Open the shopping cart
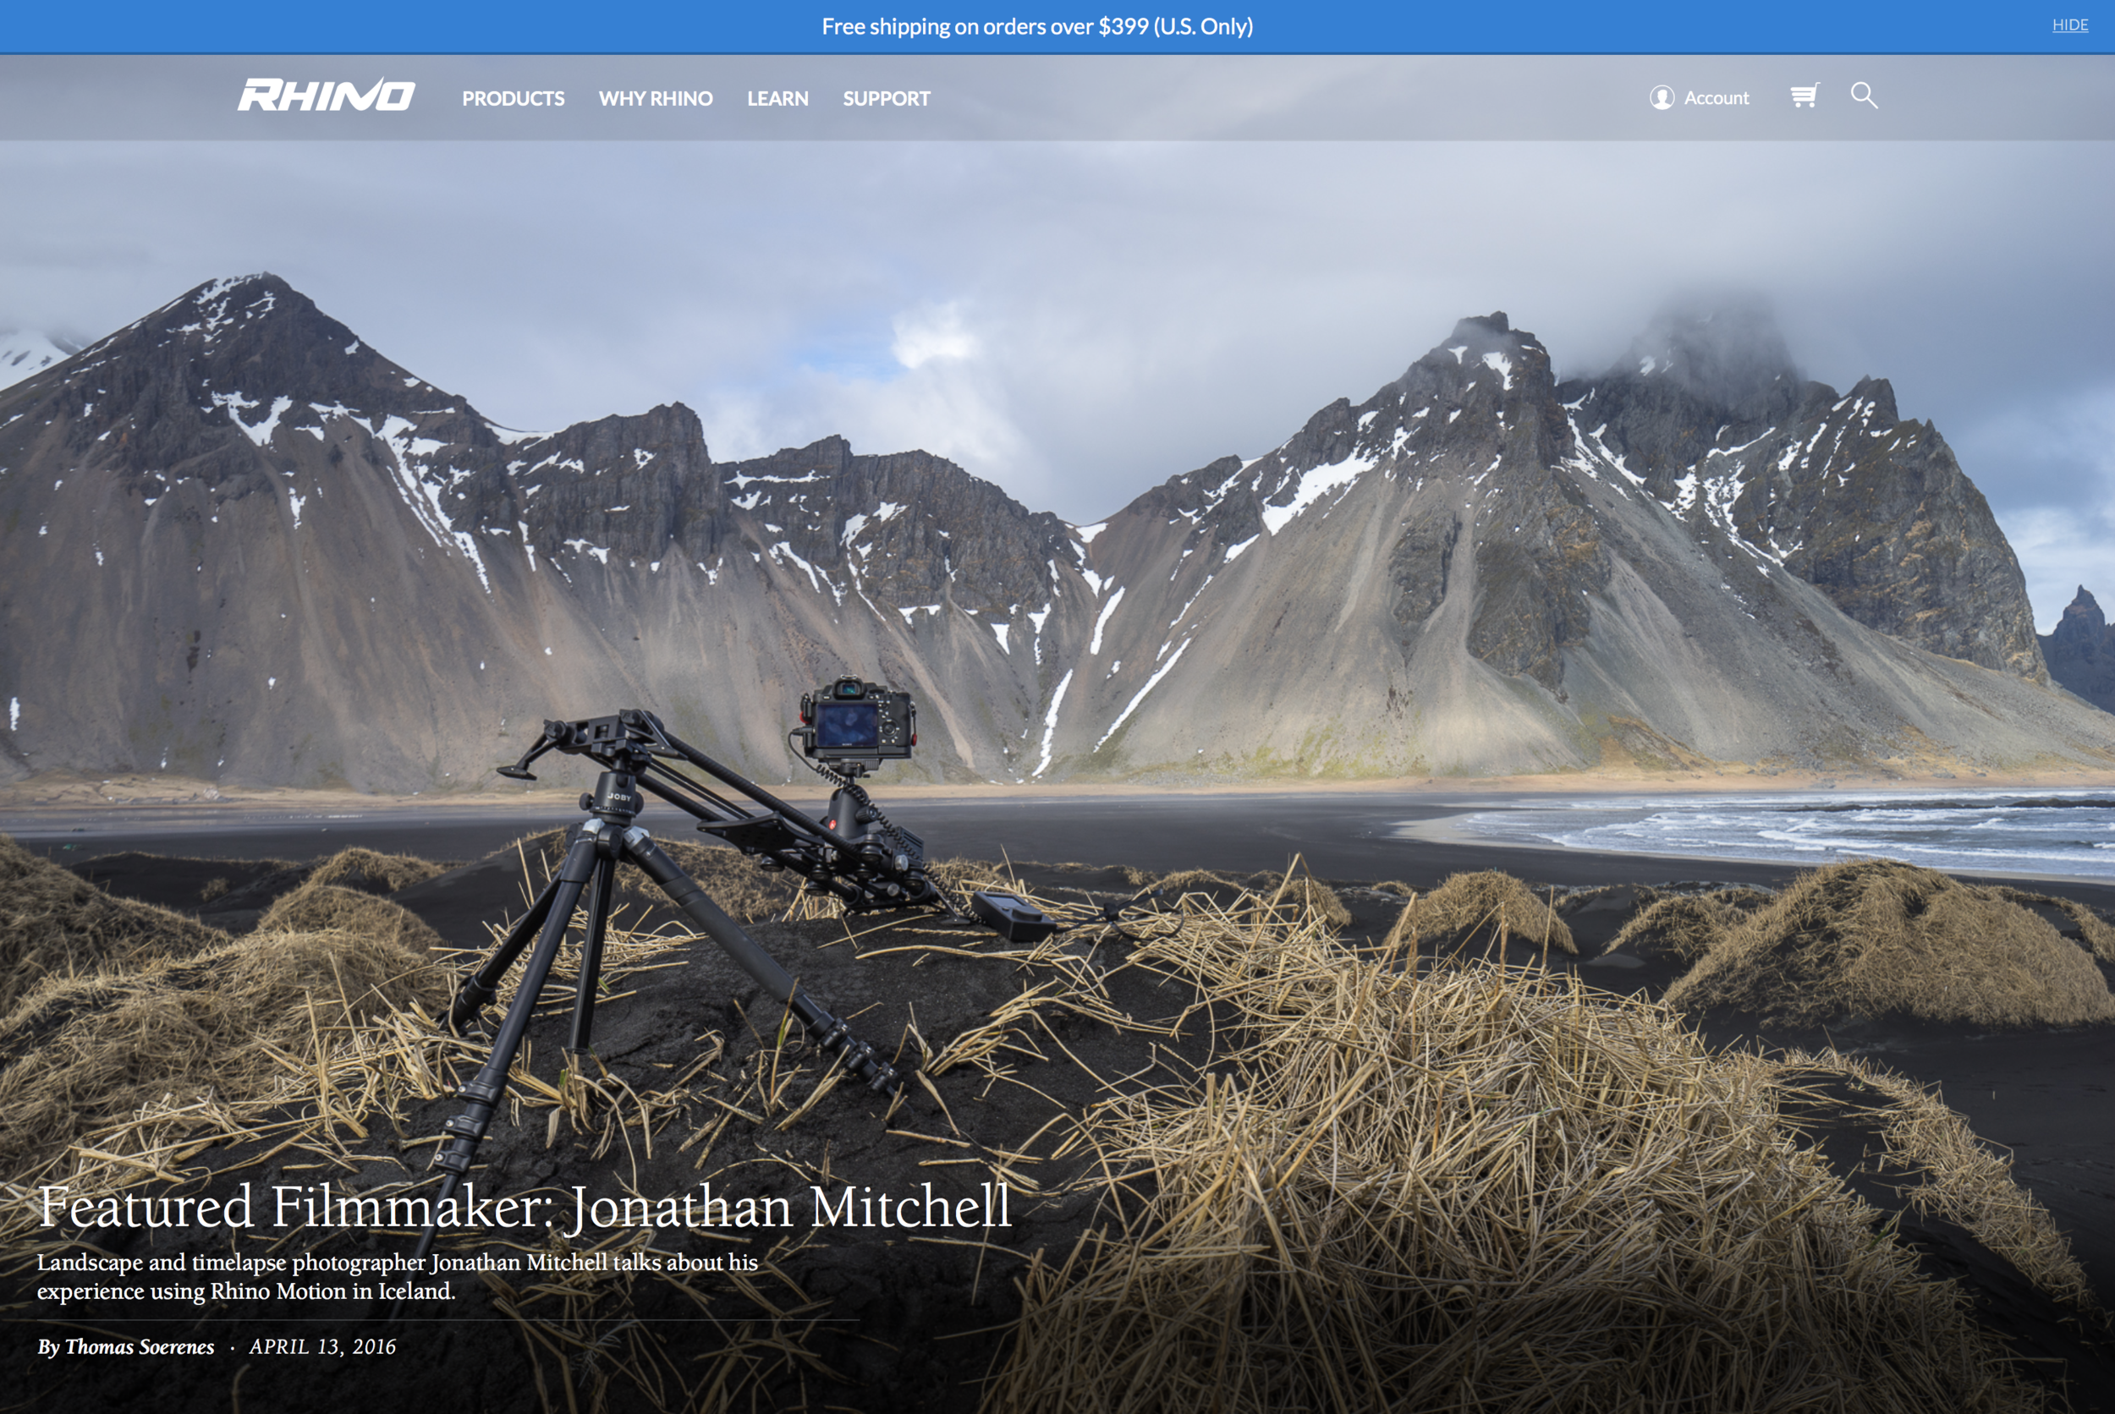The width and height of the screenshot is (2115, 1414). [x=1805, y=96]
